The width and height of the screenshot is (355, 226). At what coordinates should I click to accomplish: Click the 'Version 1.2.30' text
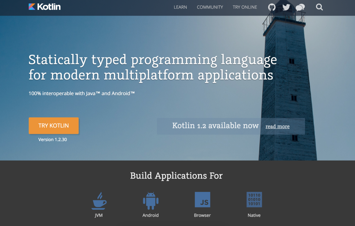(53, 139)
